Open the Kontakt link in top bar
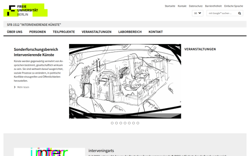The width and height of the screenshot is (250, 156). click(x=182, y=6)
